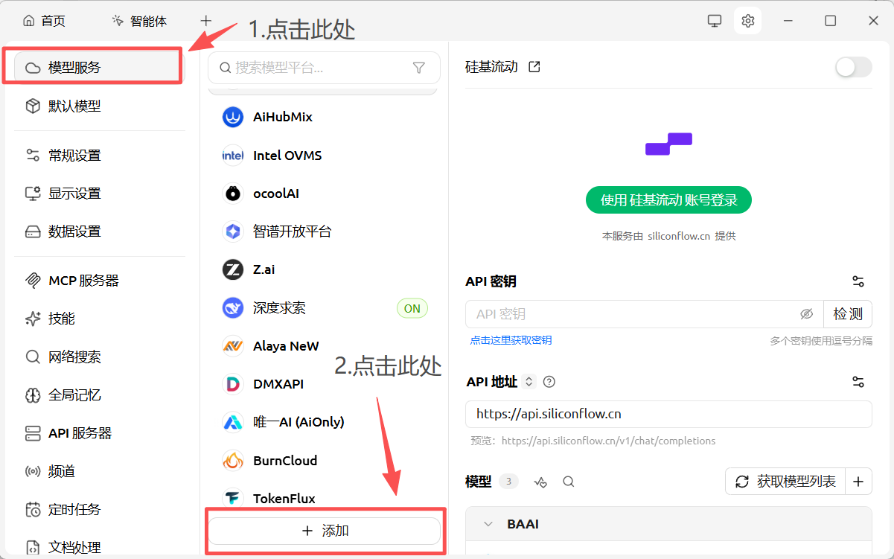This screenshot has height=559, width=894.
Task: Open 常规设置 settings page
Action: click(100, 156)
